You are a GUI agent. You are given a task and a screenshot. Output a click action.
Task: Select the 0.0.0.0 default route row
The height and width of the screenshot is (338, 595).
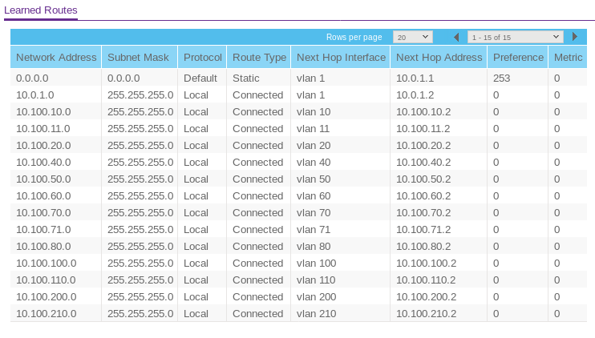point(33,78)
